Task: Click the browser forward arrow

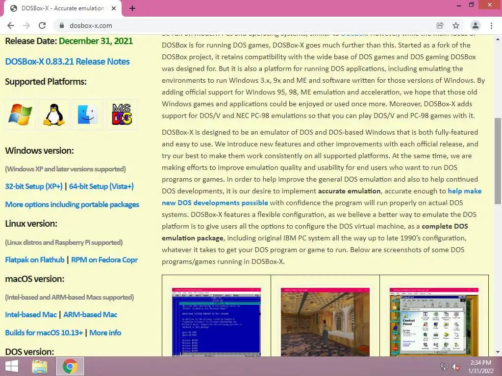Action: point(26,25)
